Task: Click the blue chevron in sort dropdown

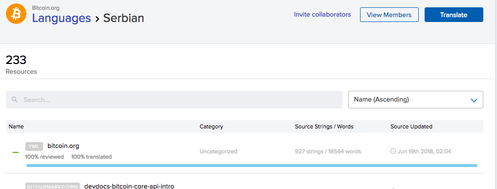Action: click(x=474, y=100)
